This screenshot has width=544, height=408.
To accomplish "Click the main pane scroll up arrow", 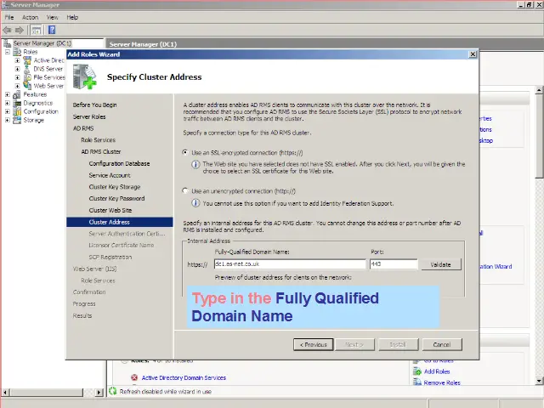I will [539, 90].
